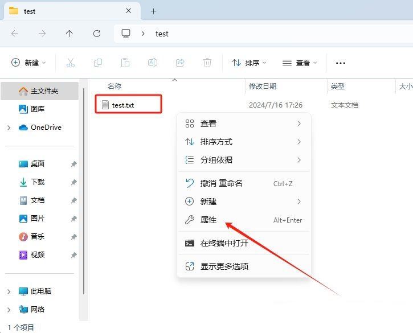Choose 在终端中打开 from context menu

(224, 243)
